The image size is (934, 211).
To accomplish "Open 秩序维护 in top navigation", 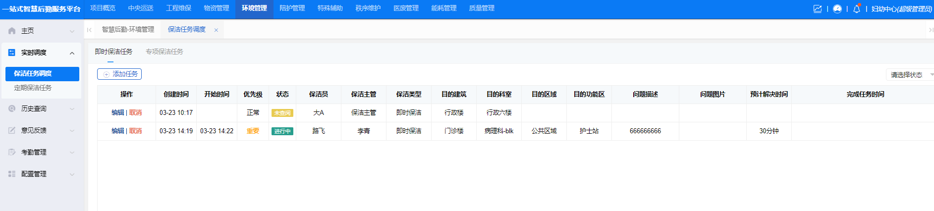I will 368,8.
